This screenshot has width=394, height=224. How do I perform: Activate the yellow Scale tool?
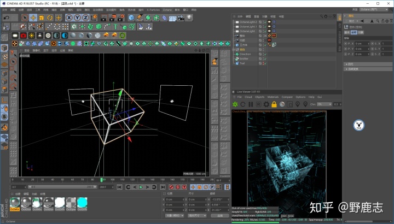point(42,17)
